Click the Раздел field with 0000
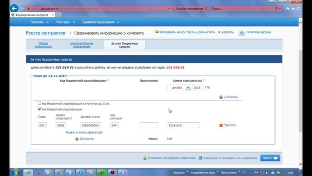 point(60,125)
